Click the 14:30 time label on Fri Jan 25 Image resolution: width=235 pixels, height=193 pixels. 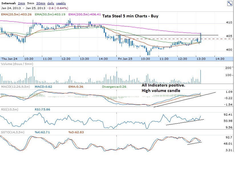(x=220, y=59)
